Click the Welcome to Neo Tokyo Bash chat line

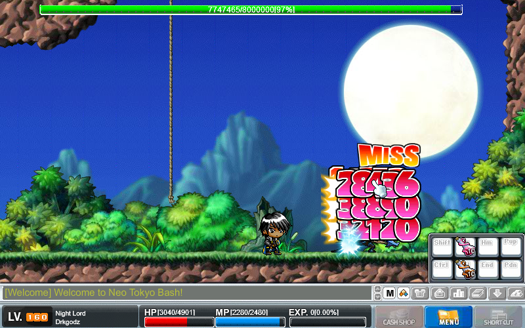[94, 293]
